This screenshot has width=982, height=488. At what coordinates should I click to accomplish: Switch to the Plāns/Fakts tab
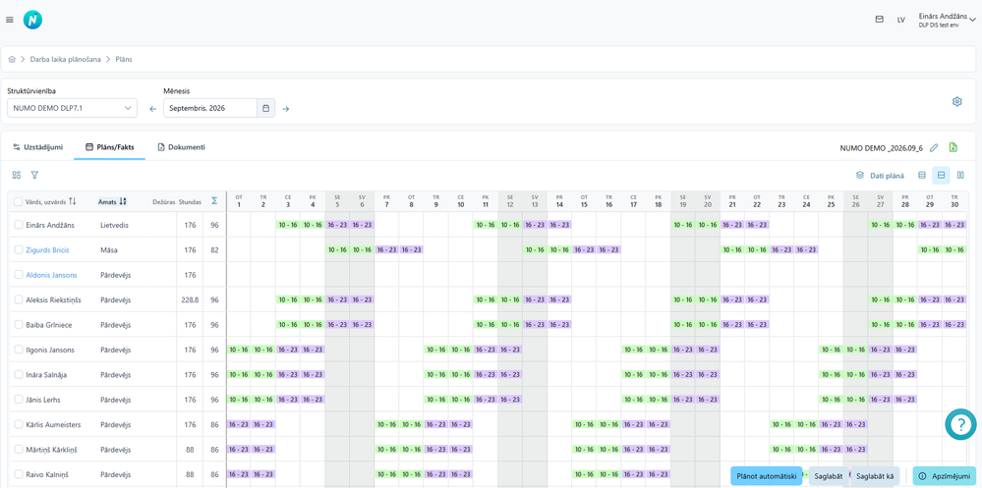[109, 147]
